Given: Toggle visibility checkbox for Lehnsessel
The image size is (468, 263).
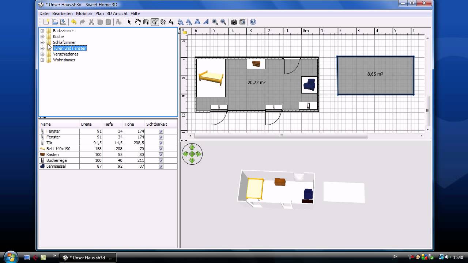Looking at the screenshot, I should pyautogui.click(x=161, y=166).
